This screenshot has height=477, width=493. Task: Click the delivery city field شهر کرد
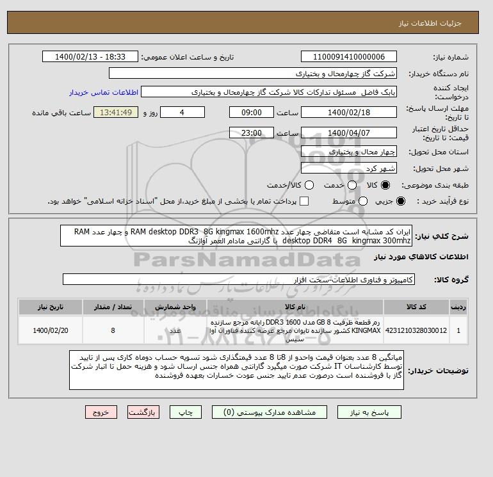[x=349, y=168]
